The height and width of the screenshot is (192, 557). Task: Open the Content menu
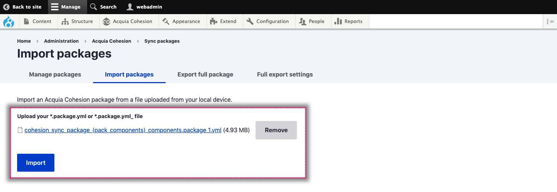pyautogui.click(x=38, y=21)
